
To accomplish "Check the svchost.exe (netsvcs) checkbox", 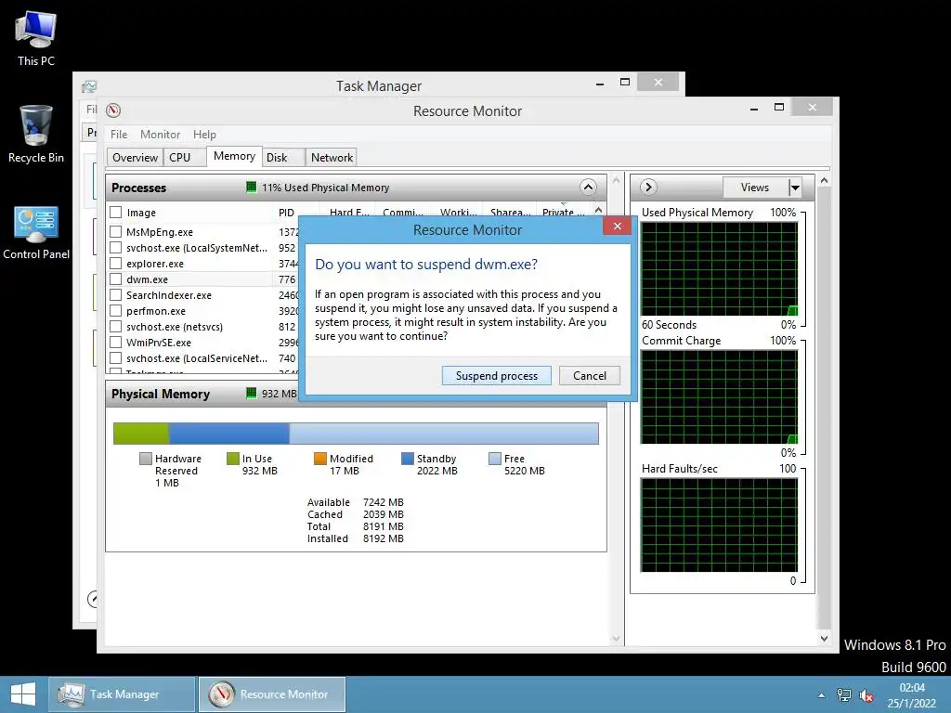I will coord(116,326).
